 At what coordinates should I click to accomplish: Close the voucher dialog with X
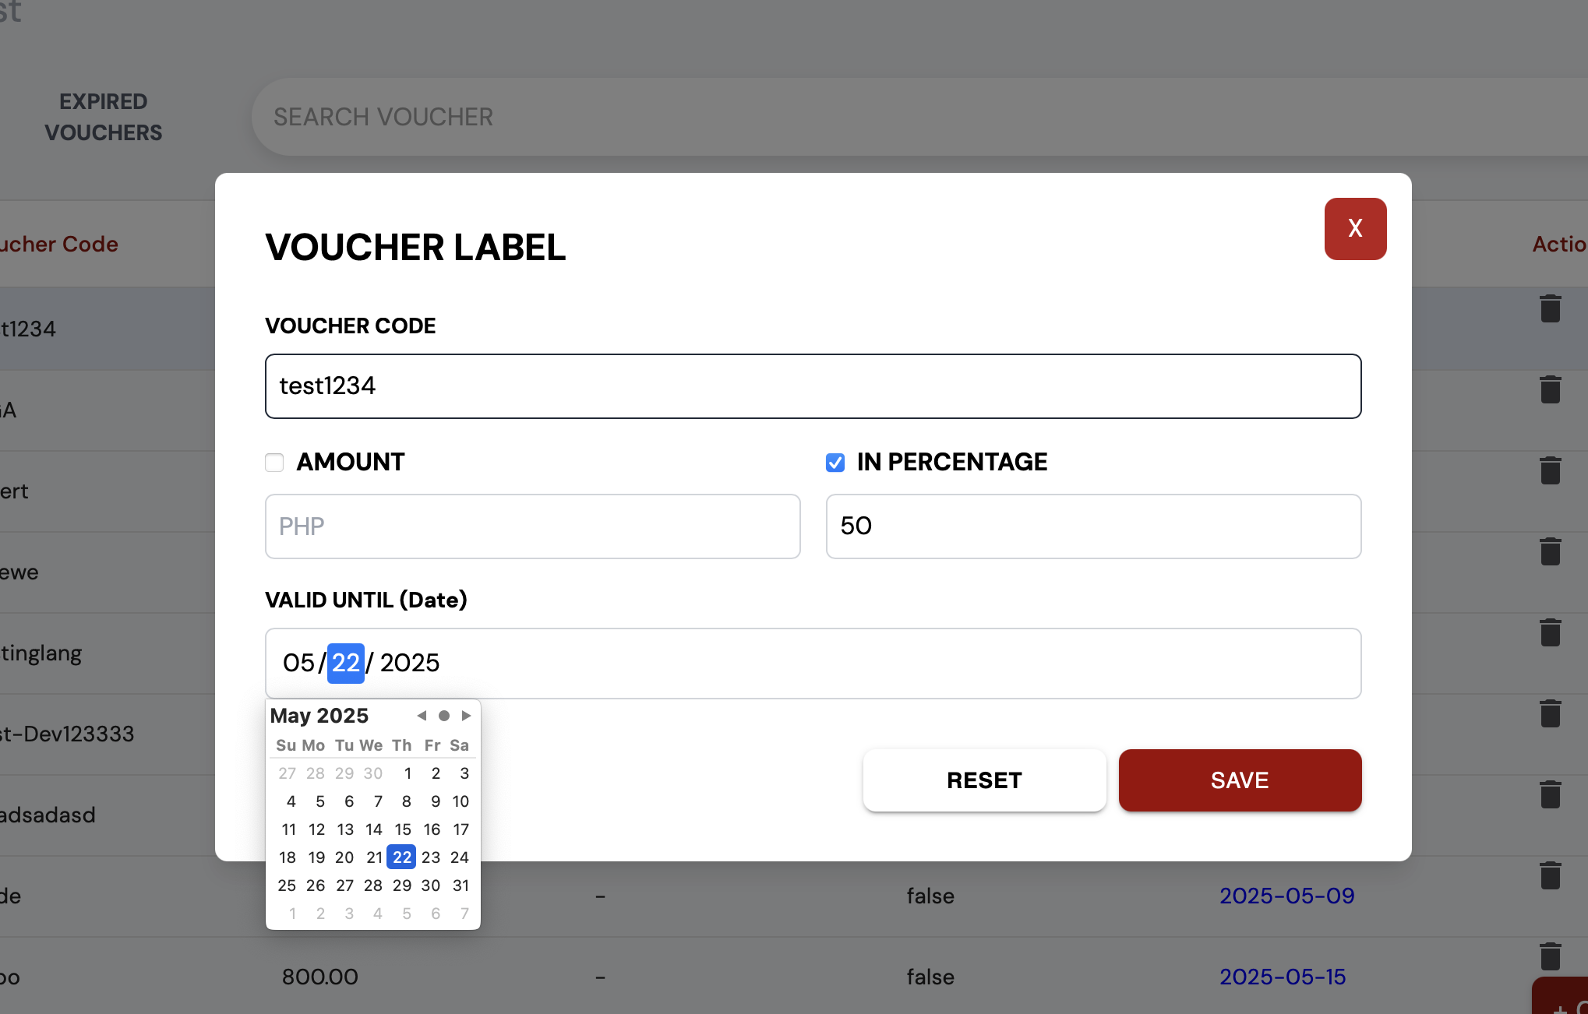coord(1354,229)
